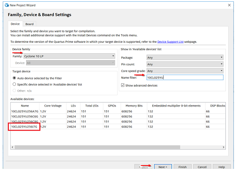
Task: Select device 10CL025YU256A7G row
Action: (x=24, y=111)
